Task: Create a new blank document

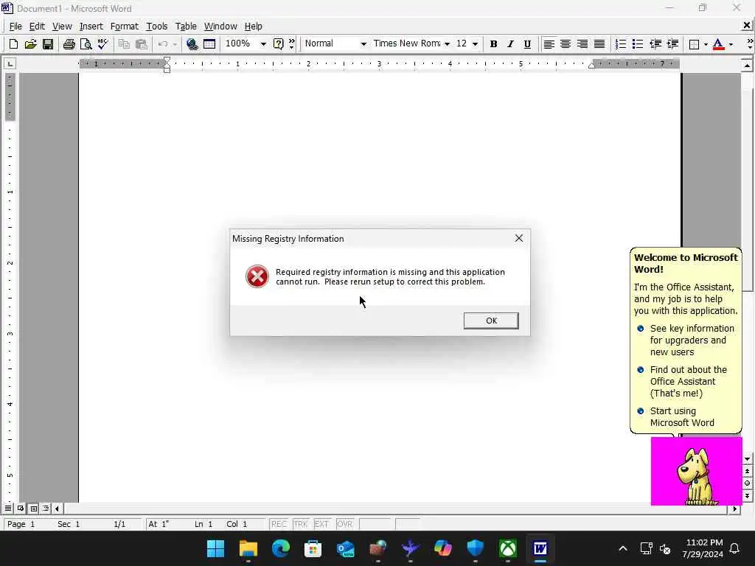Action: tap(13, 44)
